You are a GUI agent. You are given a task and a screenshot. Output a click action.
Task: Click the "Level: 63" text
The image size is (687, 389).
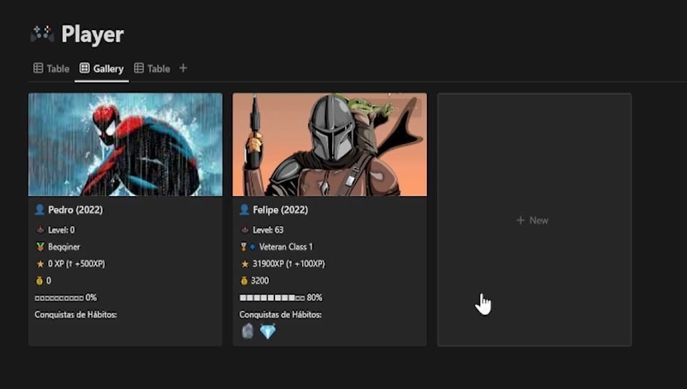[268, 230]
